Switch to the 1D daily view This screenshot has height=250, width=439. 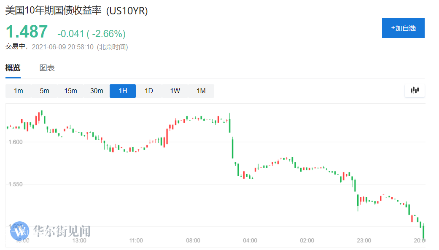click(x=149, y=91)
